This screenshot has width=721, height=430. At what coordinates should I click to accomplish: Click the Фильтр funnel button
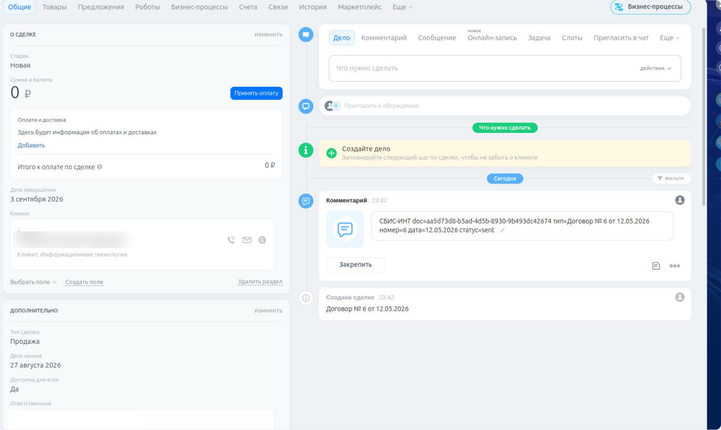click(x=671, y=178)
